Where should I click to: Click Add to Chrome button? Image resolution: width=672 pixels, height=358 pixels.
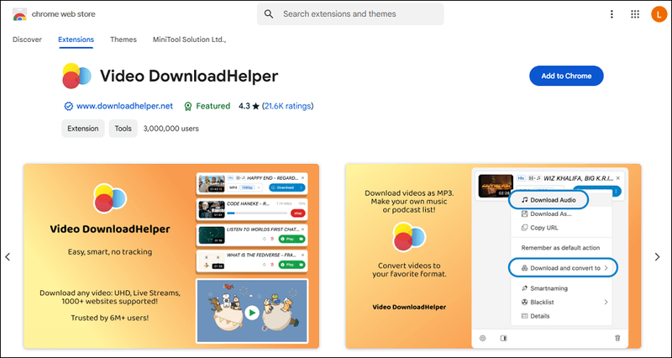click(566, 76)
